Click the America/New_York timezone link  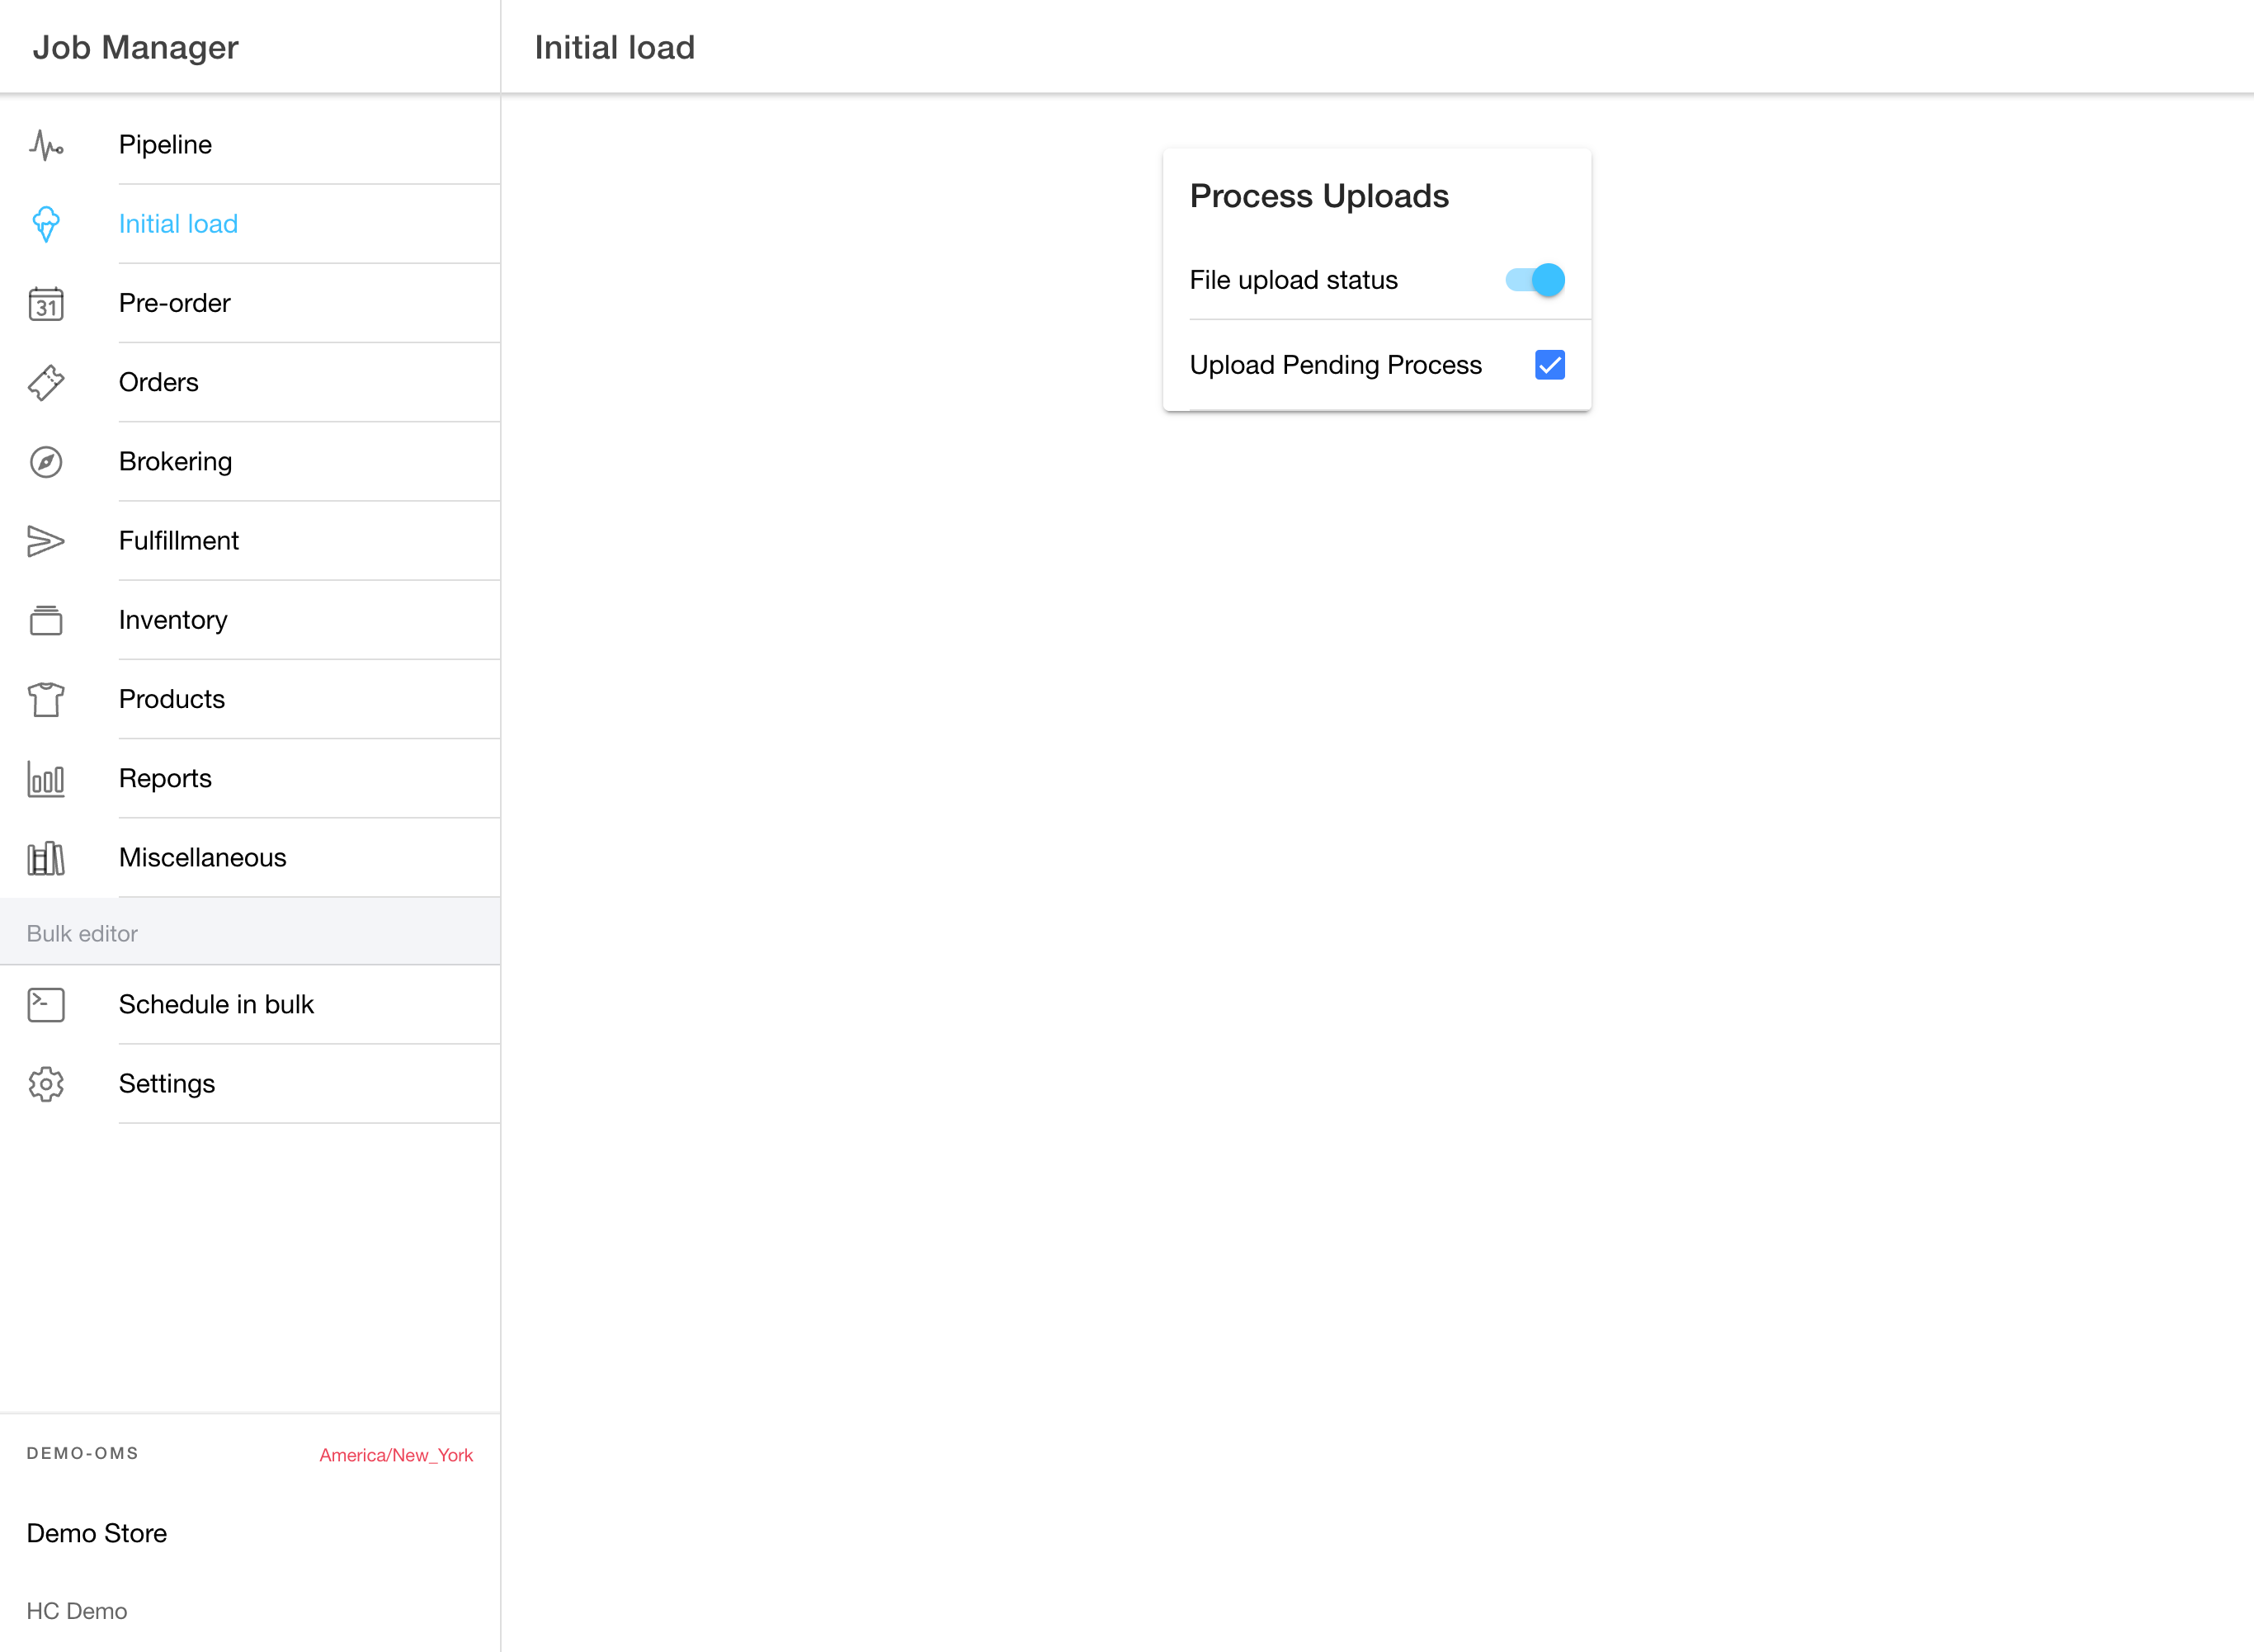click(396, 1455)
